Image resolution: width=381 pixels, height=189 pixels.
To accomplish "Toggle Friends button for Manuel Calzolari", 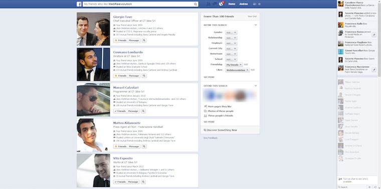I will (x=120, y=111).
